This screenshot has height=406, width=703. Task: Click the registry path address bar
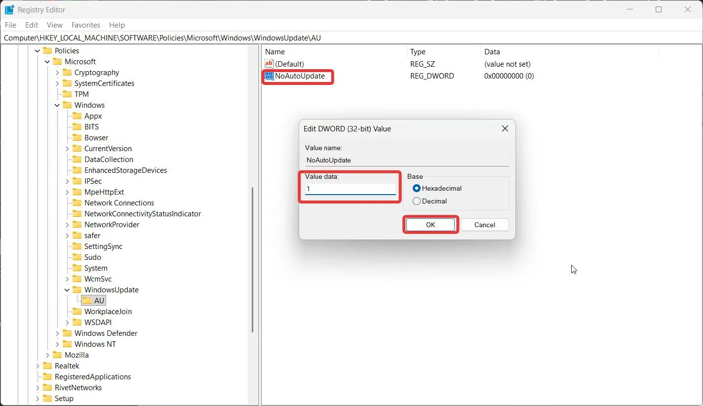[x=351, y=38]
